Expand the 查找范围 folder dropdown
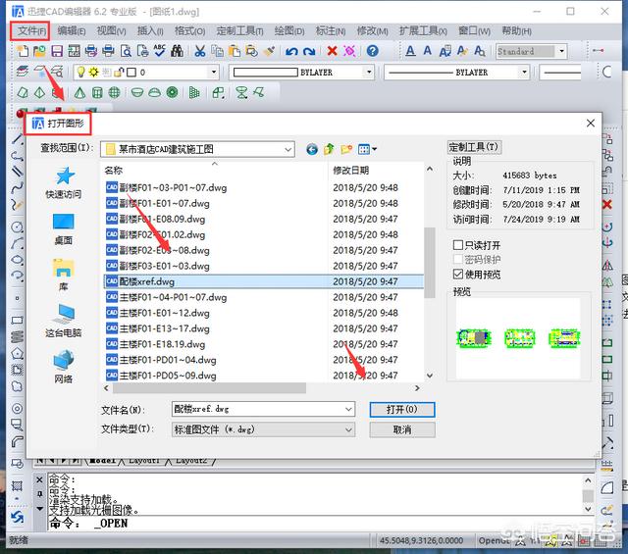Viewport: 628px width, 554px height. click(287, 149)
